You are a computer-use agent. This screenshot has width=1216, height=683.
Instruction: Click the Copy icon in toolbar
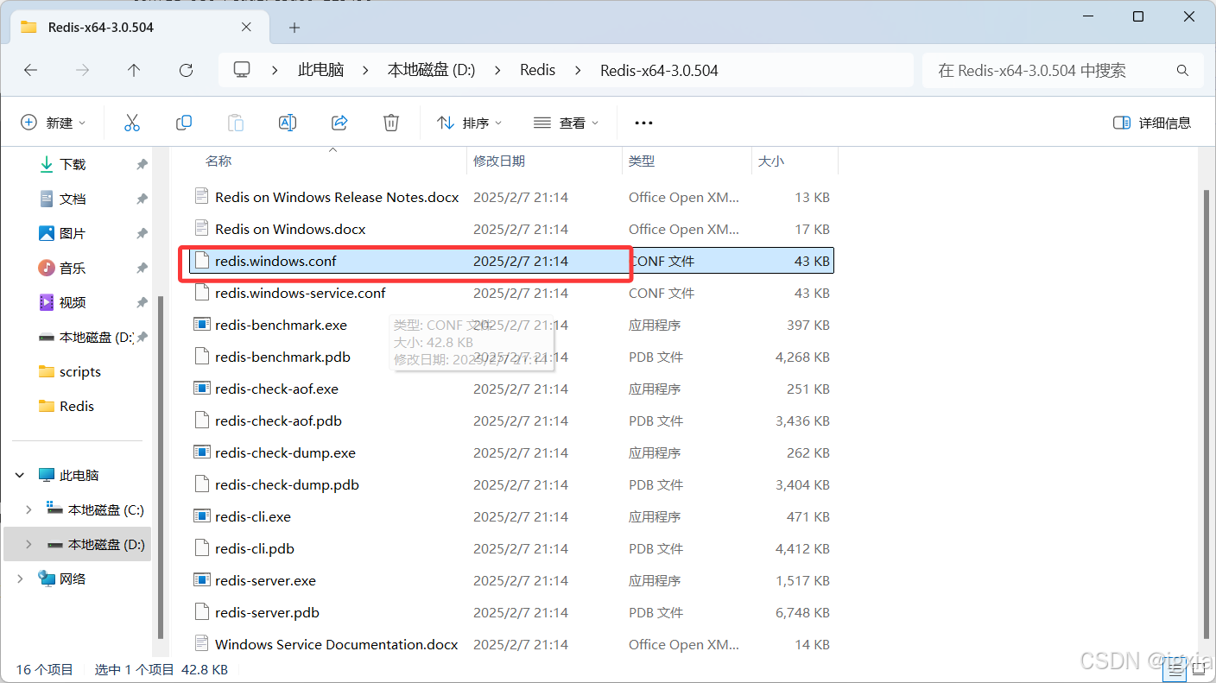(184, 123)
